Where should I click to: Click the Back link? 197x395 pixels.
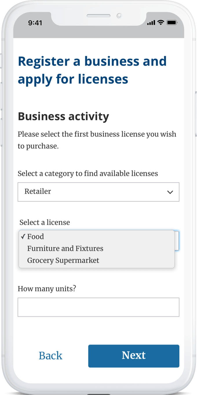click(x=50, y=356)
